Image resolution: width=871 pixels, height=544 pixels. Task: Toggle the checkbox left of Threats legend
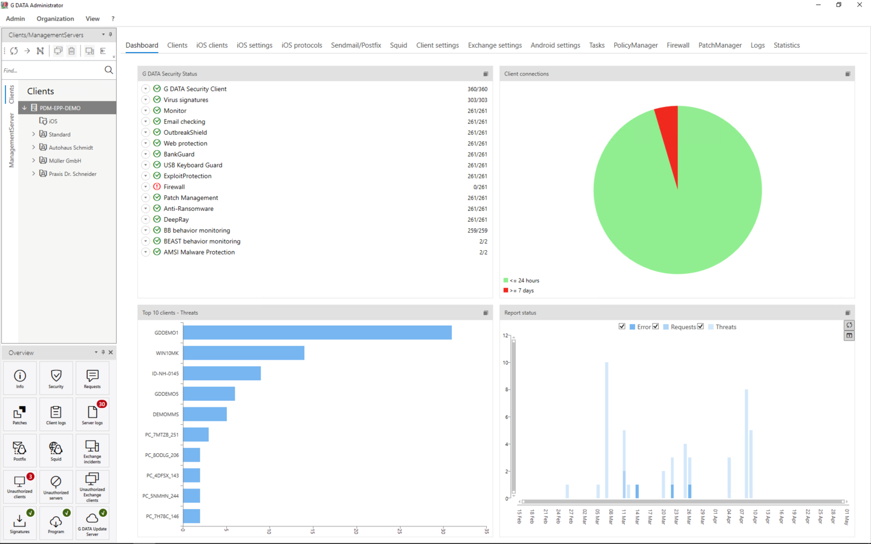pyautogui.click(x=700, y=326)
